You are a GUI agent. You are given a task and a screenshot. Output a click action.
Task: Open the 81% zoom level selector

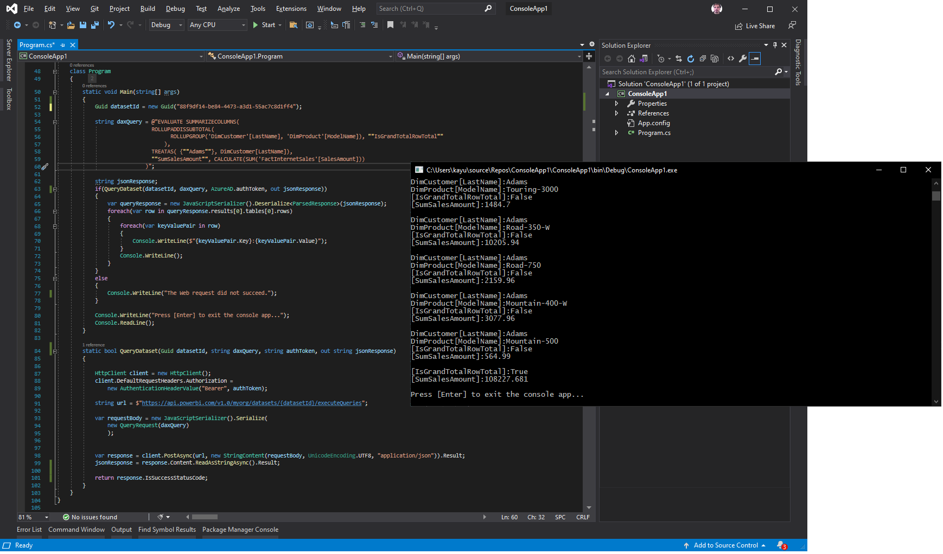[33, 517]
